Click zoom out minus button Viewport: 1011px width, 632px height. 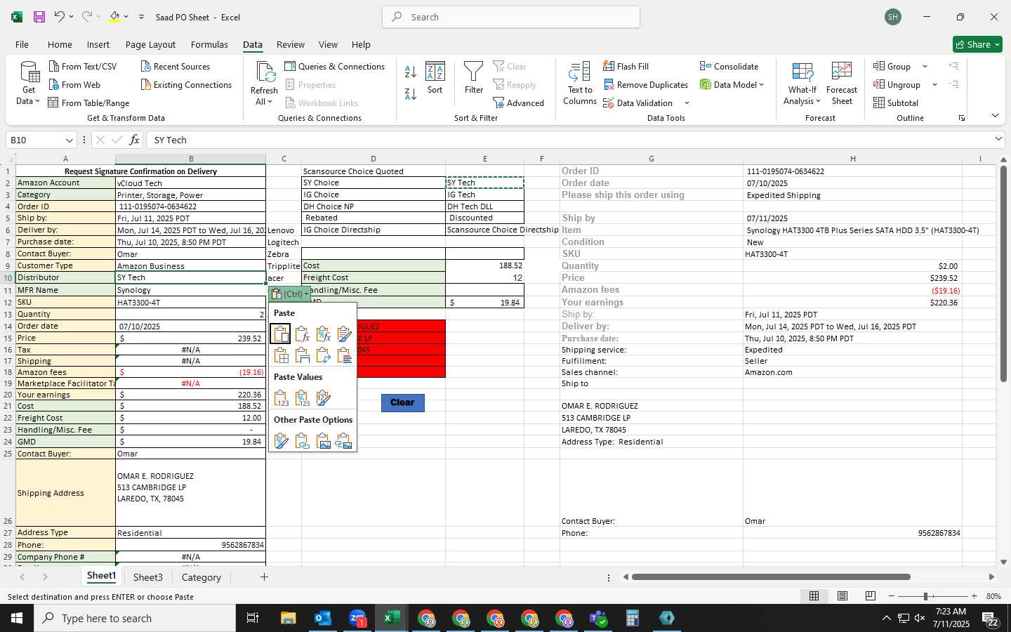point(891,596)
